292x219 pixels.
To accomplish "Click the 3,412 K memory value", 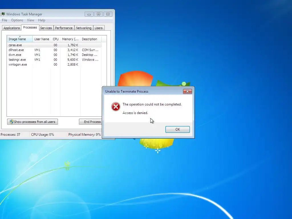I will pos(73,50).
